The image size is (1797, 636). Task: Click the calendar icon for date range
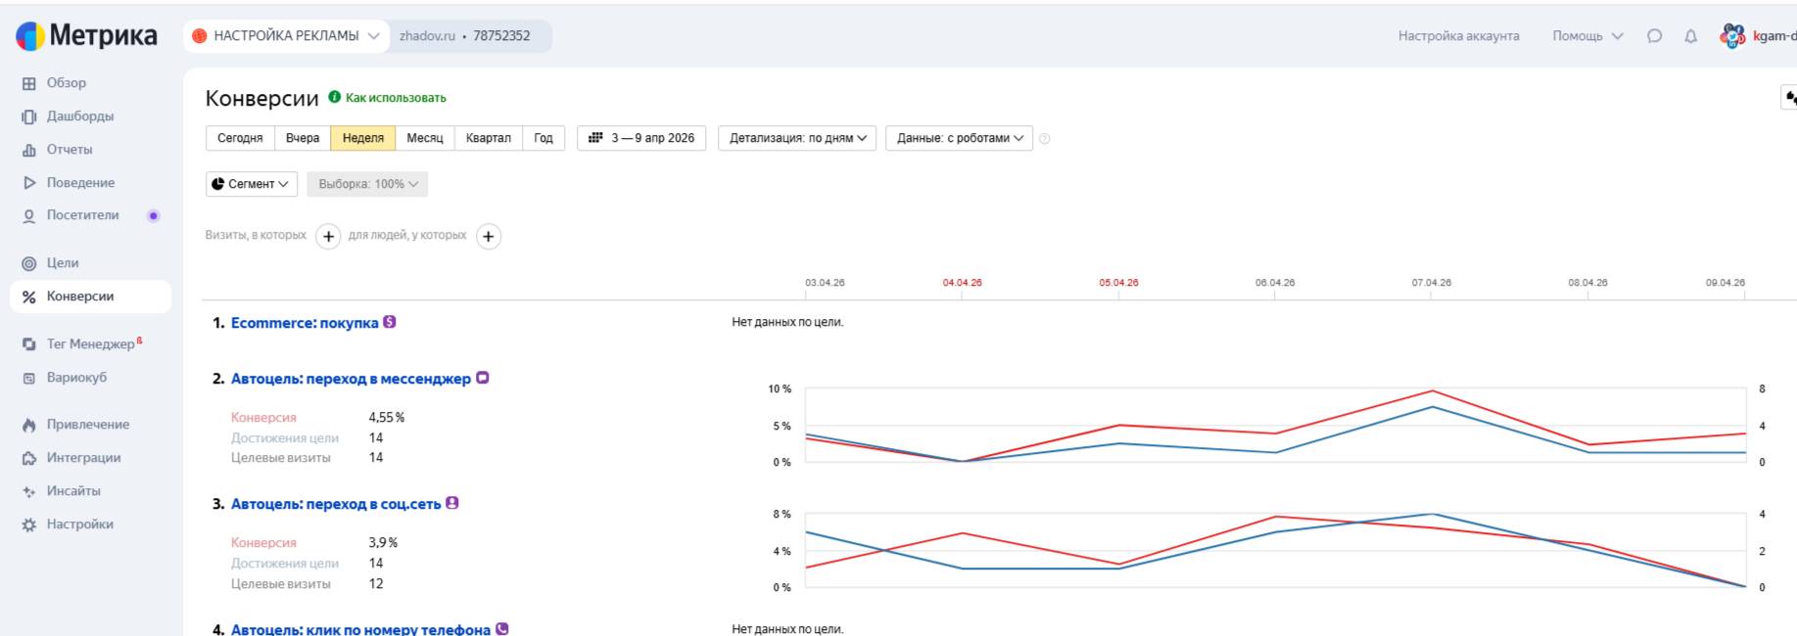tap(595, 138)
